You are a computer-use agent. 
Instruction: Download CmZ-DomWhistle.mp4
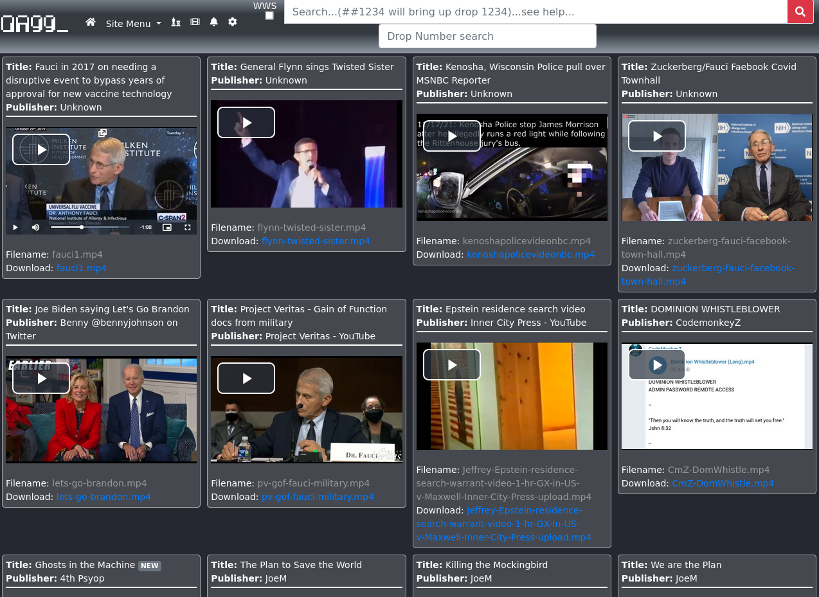point(723,483)
